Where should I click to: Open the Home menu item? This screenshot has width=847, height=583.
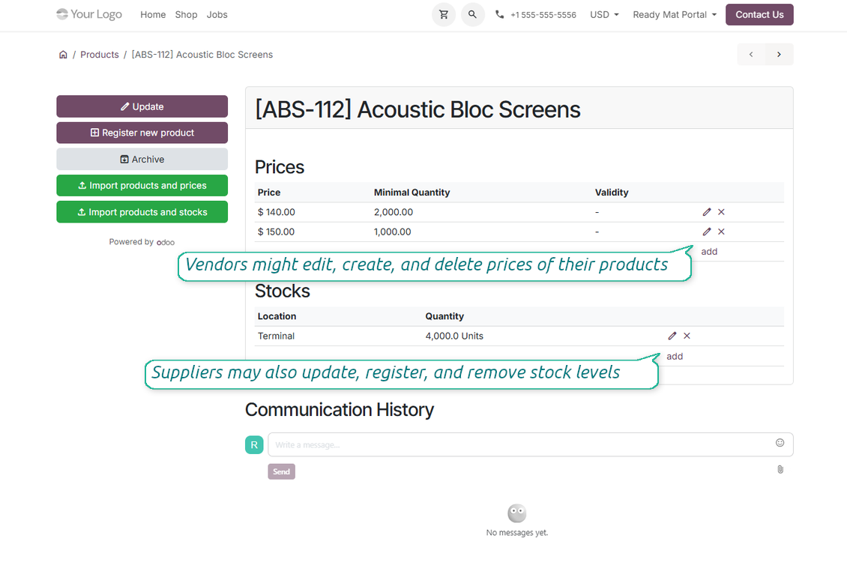coord(153,14)
